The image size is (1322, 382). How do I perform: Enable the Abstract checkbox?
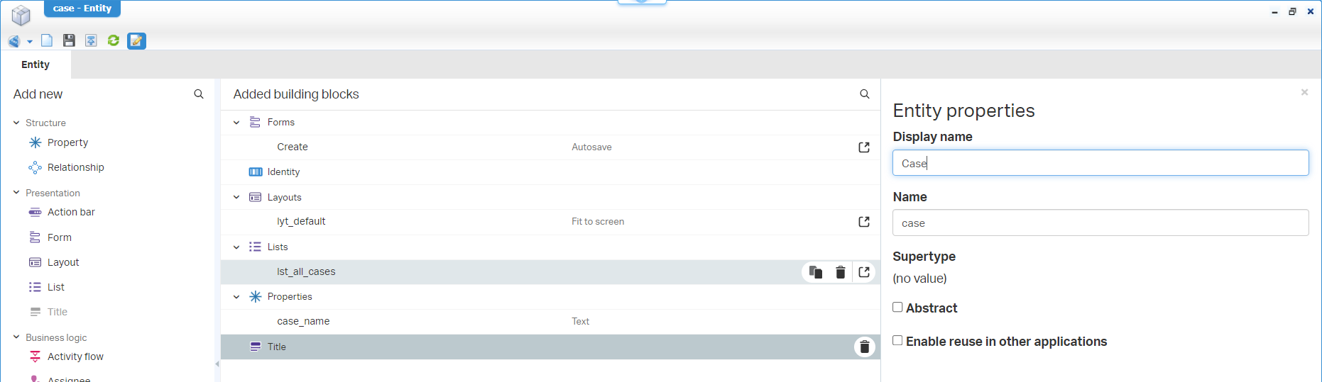pyautogui.click(x=897, y=308)
